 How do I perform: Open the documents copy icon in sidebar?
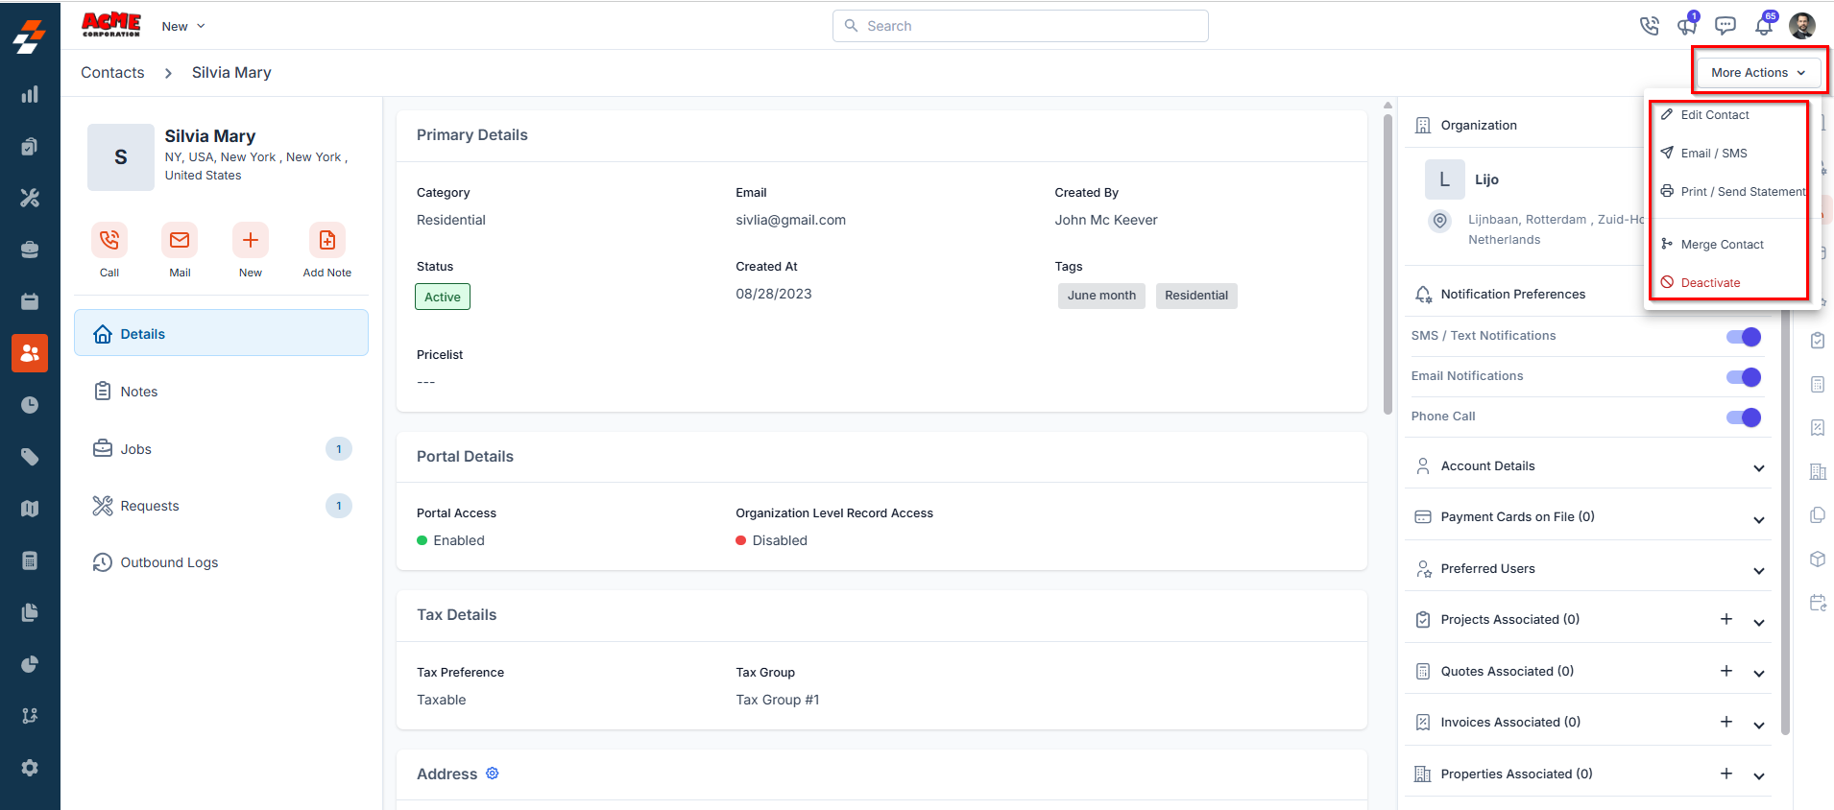[x=30, y=612]
